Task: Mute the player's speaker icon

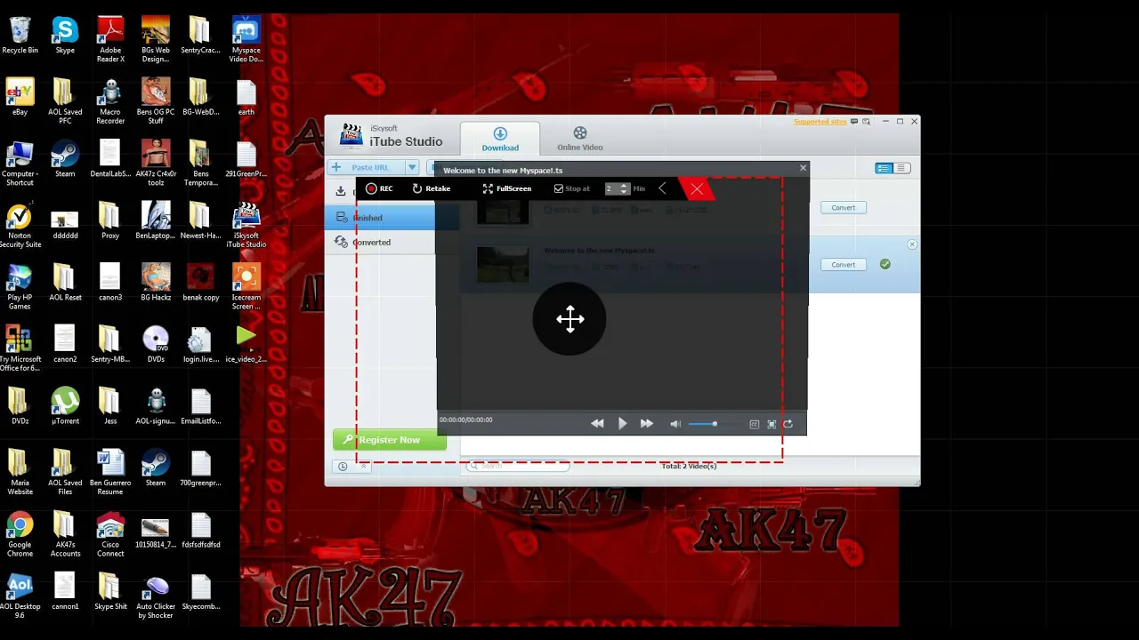Action: (675, 424)
